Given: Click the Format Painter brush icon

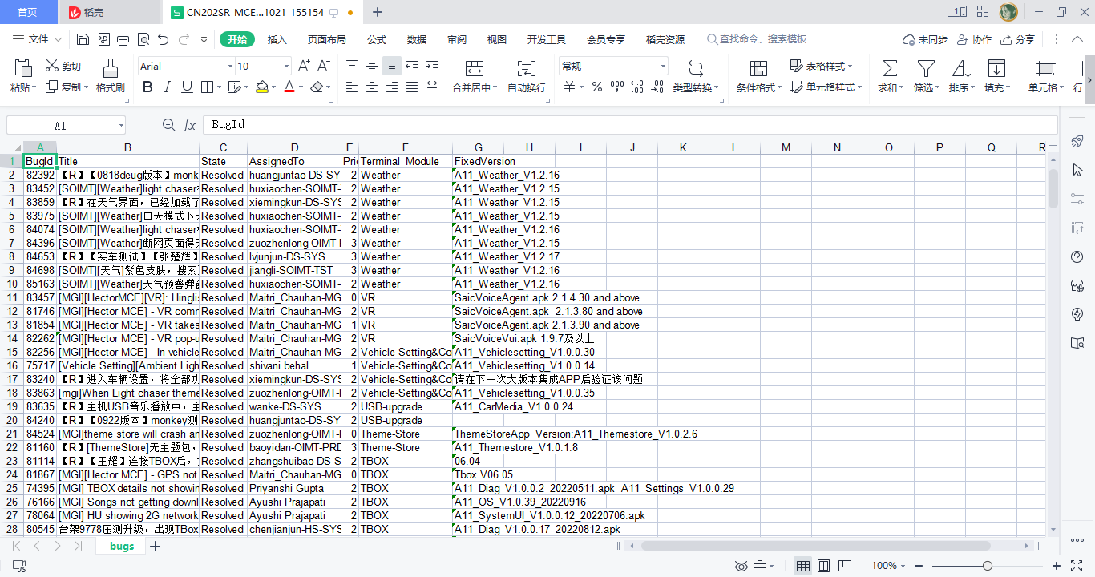Looking at the screenshot, I should pos(111,67).
